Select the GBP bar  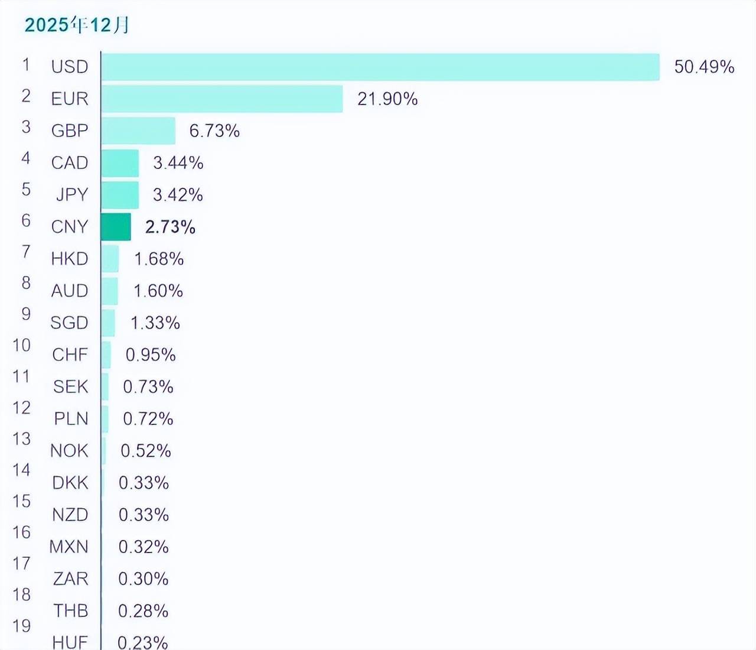[x=138, y=131]
